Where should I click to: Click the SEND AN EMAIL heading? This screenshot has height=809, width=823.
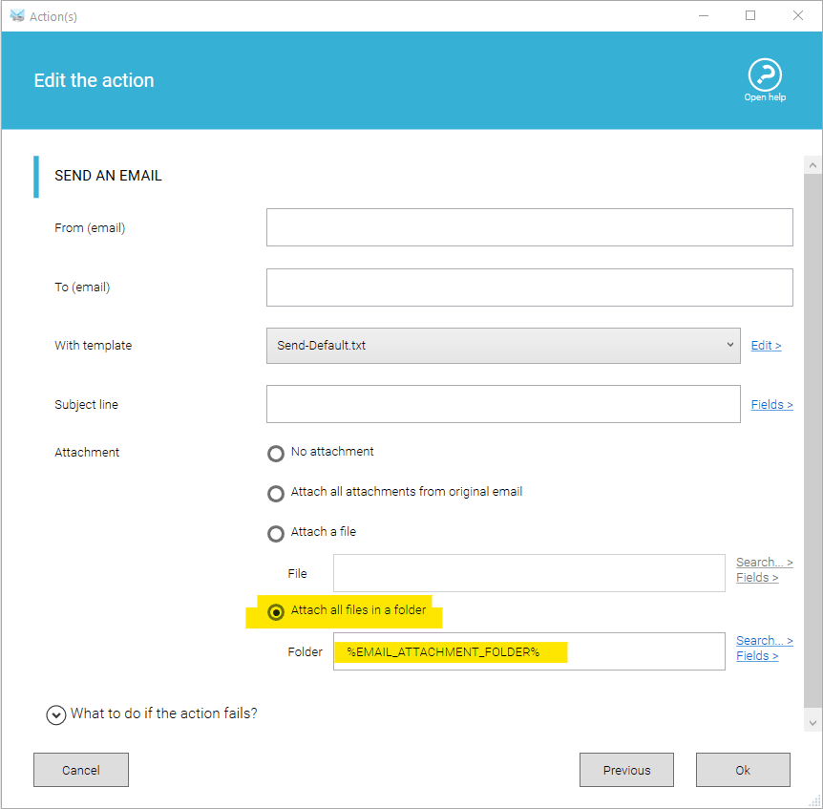pyautogui.click(x=108, y=176)
